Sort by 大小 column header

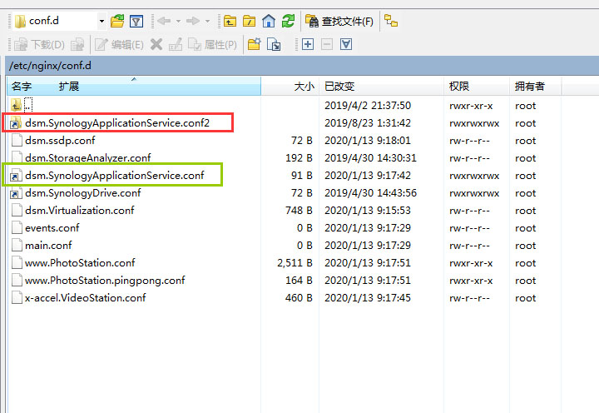tap(304, 87)
